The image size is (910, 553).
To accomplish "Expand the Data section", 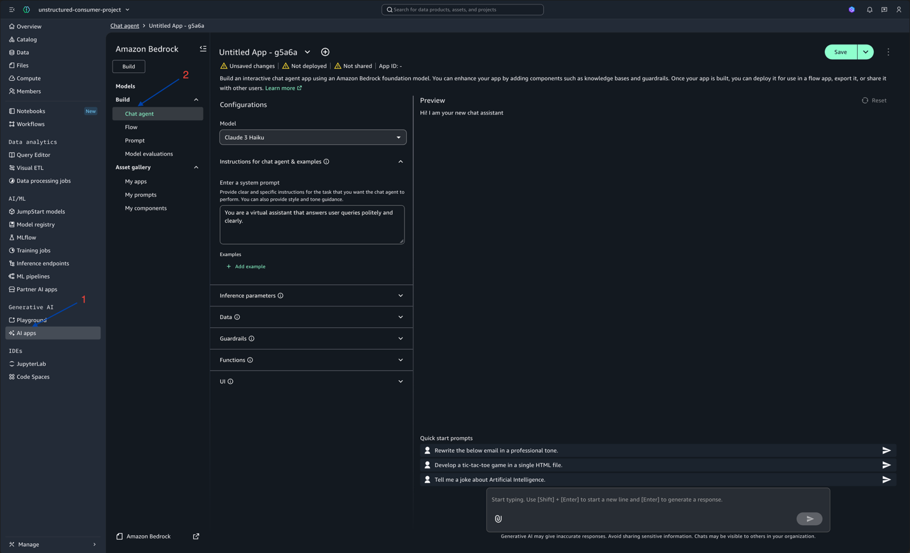I will (401, 317).
